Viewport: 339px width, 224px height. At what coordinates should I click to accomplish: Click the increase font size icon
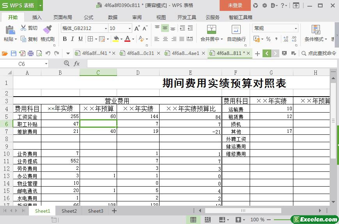[137, 28]
